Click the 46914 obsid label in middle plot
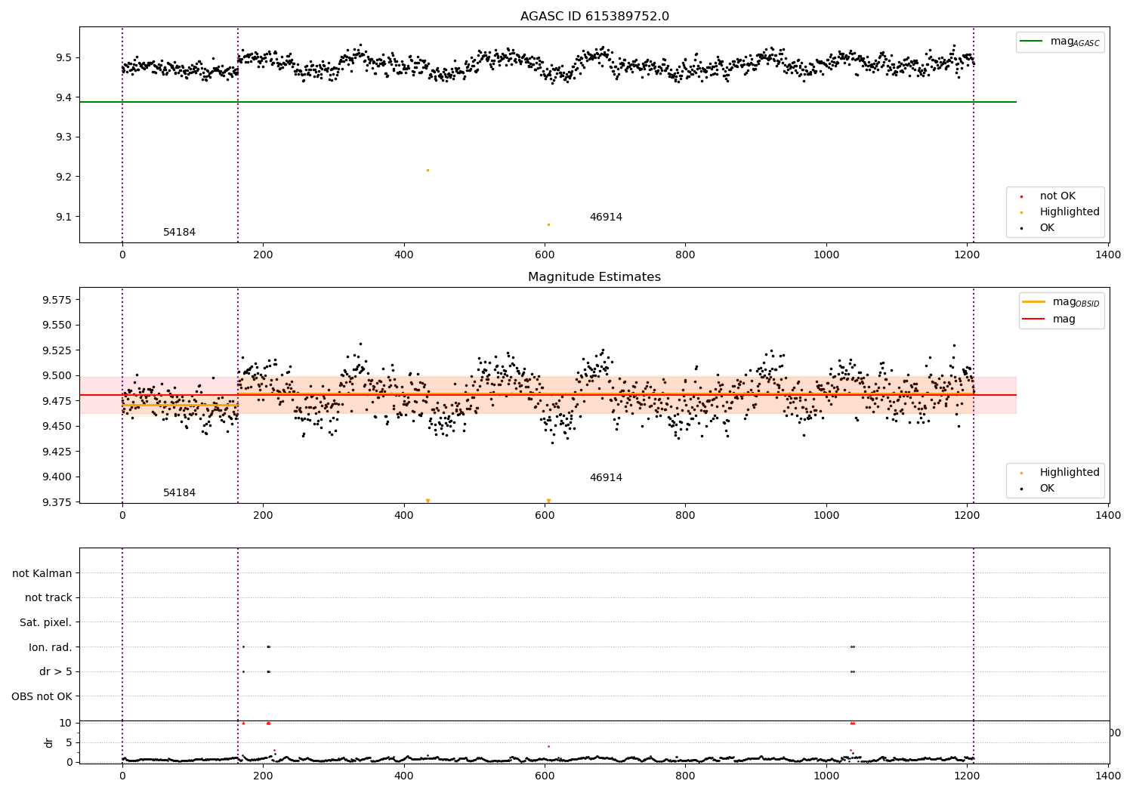 coord(606,478)
